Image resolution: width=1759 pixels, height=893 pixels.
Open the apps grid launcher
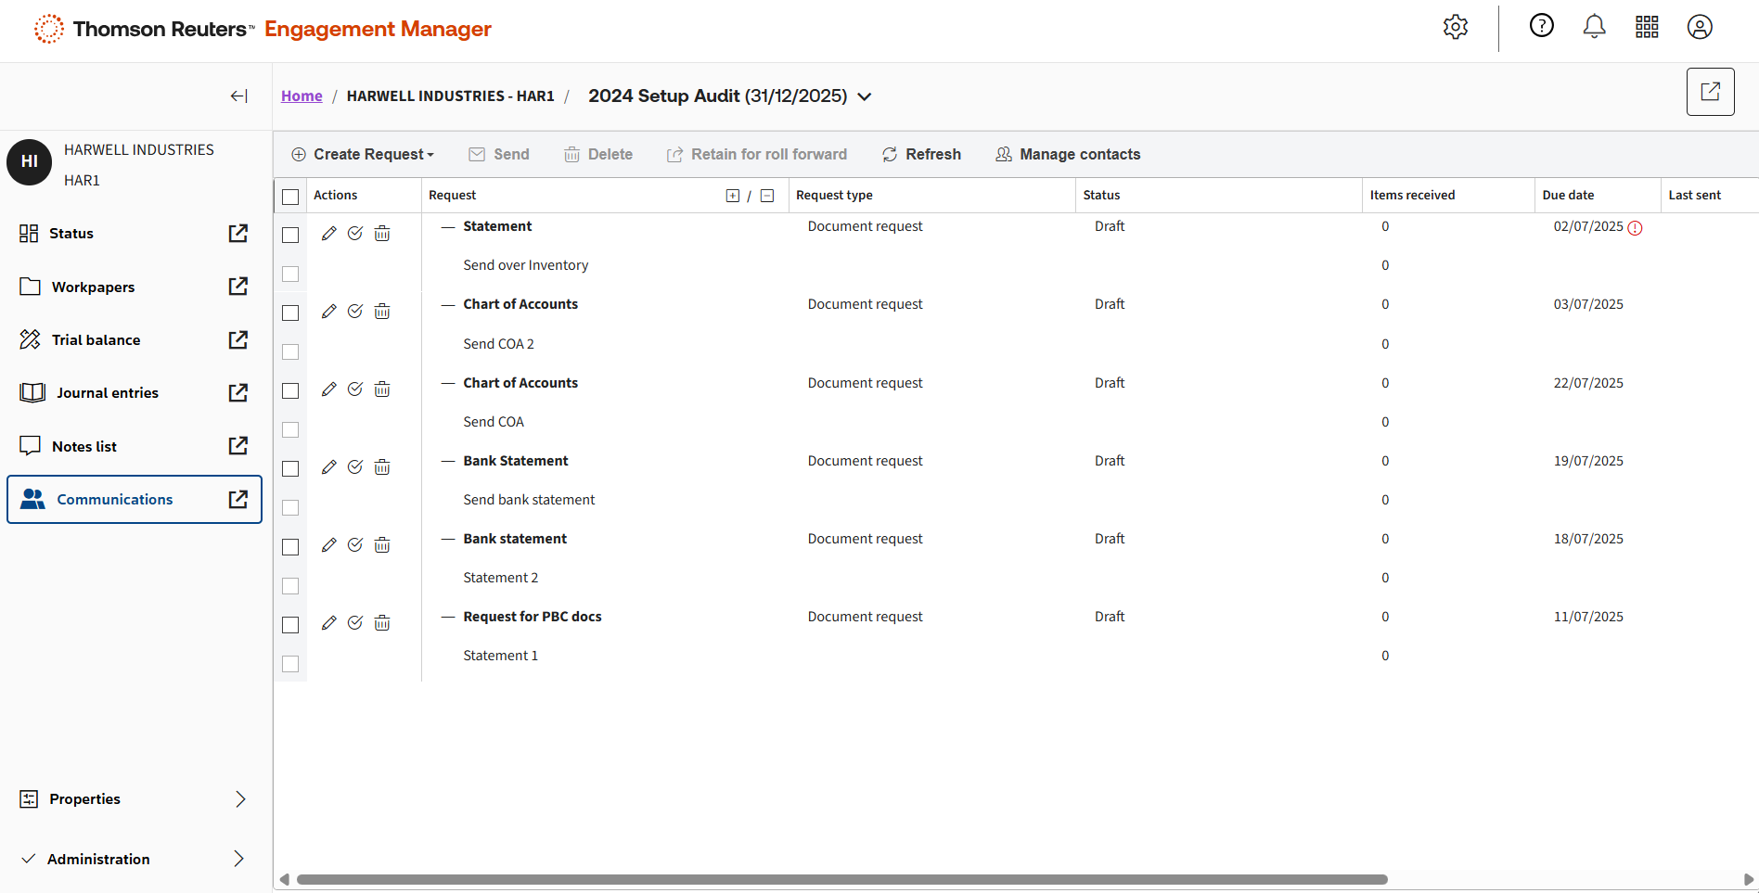click(1647, 27)
